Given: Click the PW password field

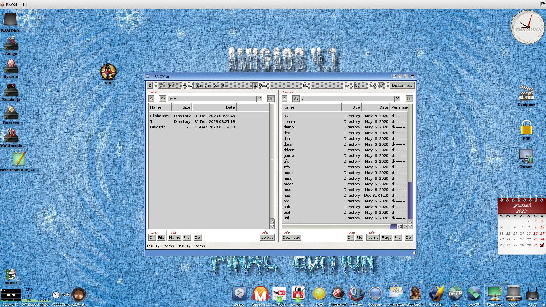Looking at the screenshot, I should 327,85.
